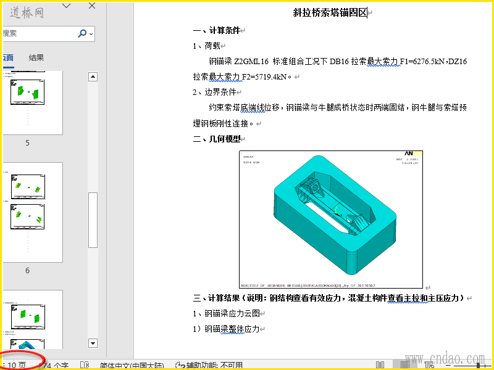The height and width of the screenshot is (370, 494).
Task: Open the search options dropdown arrow
Action: click(91, 34)
